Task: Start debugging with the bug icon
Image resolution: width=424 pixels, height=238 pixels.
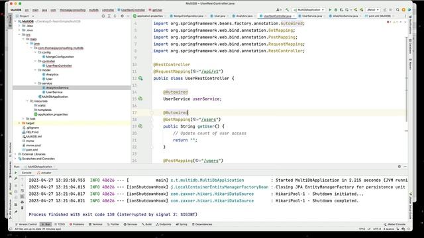Action: point(336,10)
